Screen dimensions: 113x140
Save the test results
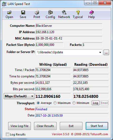coord(23,15)
